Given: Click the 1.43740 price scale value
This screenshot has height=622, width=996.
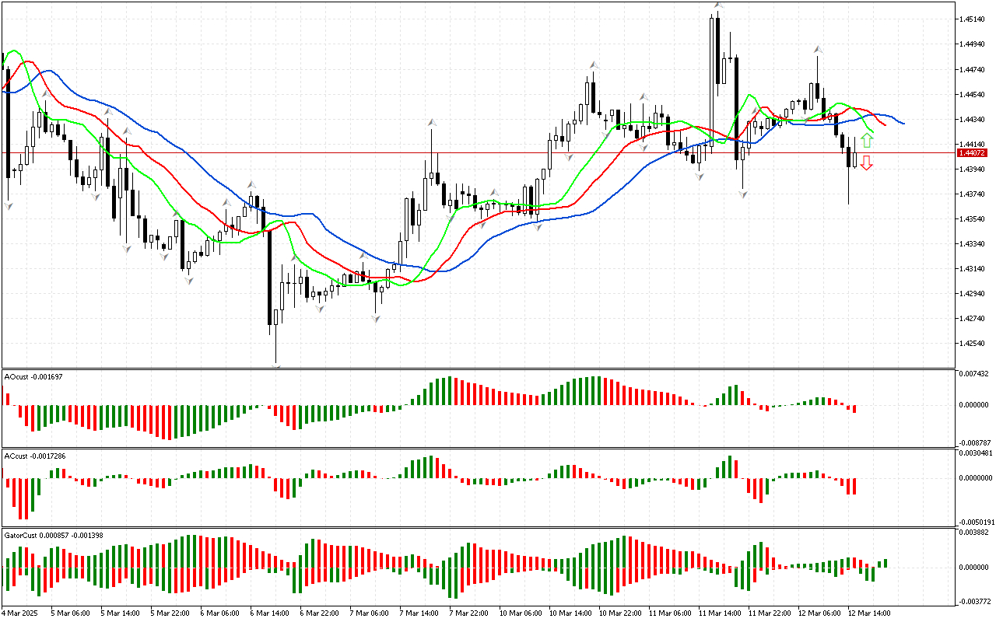Looking at the screenshot, I should pyautogui.click(x=973, y=194).
